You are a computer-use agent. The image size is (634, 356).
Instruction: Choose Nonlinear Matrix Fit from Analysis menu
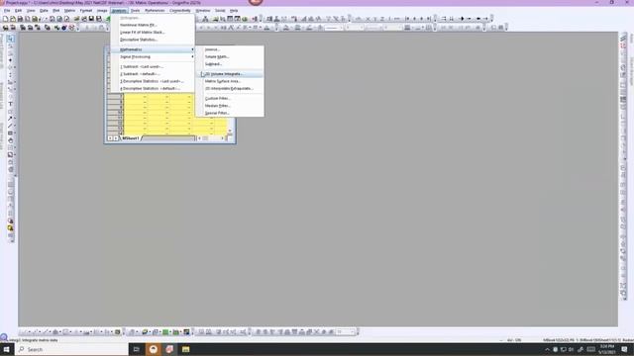tap(153, 25)
